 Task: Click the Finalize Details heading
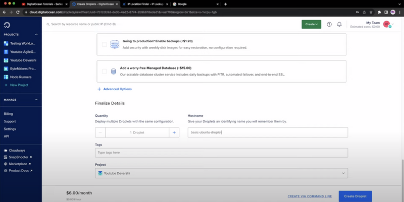[110, 103]
